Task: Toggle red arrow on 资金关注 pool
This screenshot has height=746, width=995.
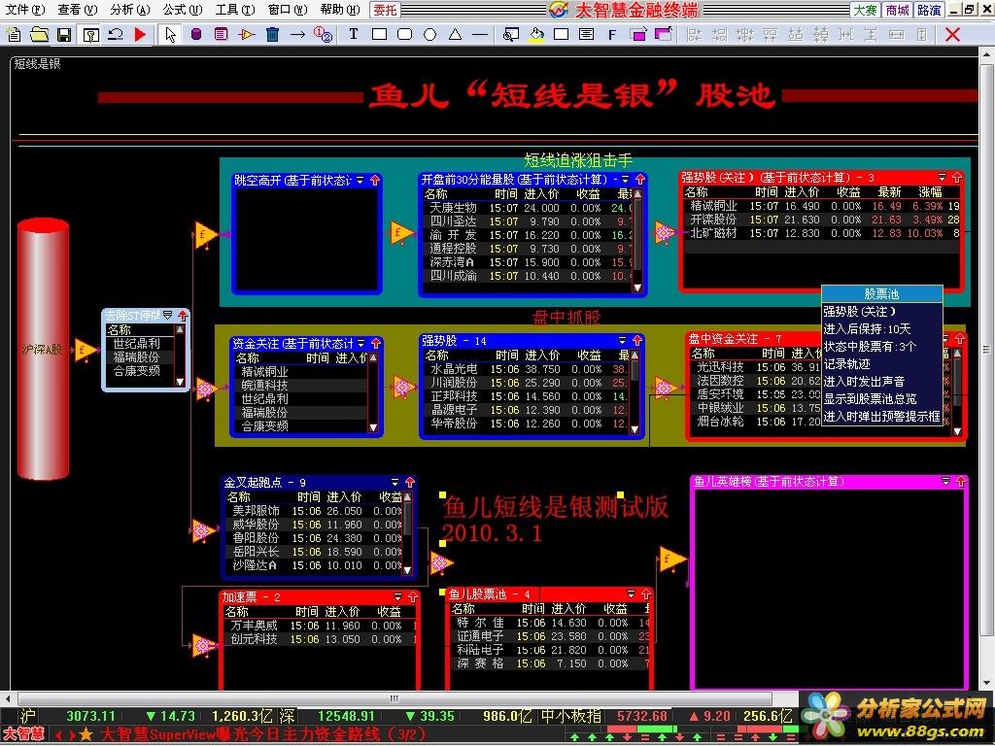Action: [376, 343]
